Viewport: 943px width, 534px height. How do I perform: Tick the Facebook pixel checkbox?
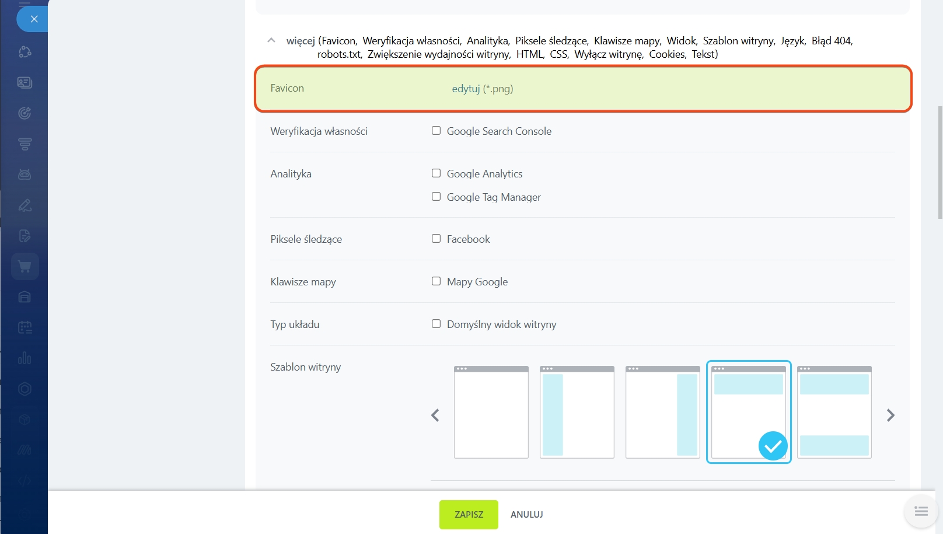[436, 239]
